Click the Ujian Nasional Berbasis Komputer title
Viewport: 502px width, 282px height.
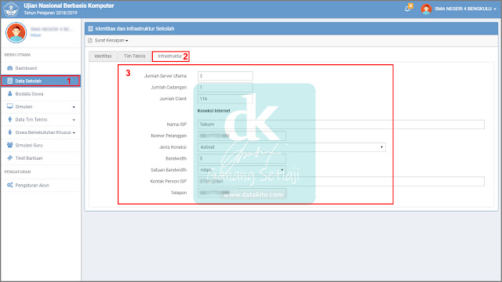(x=69, y=5)
